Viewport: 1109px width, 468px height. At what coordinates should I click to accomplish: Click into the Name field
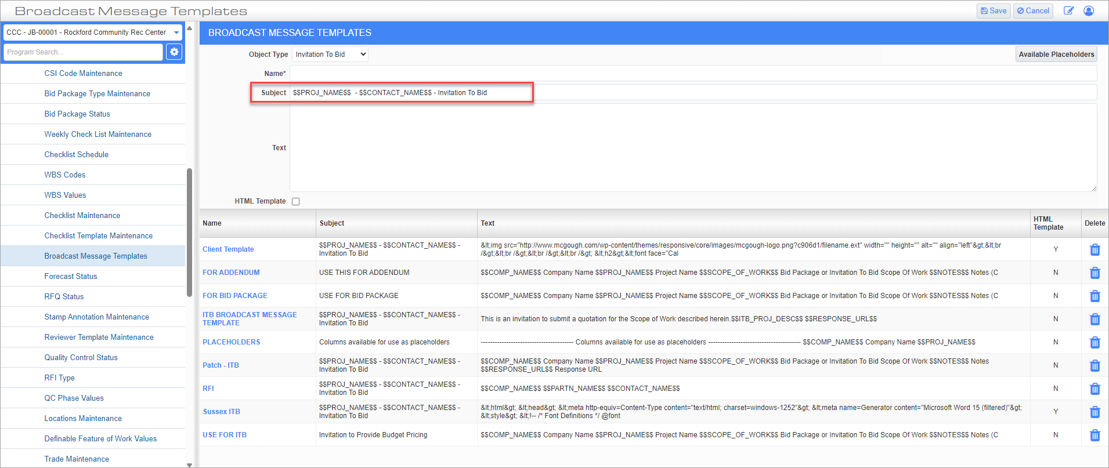click(x=693, y=73)
